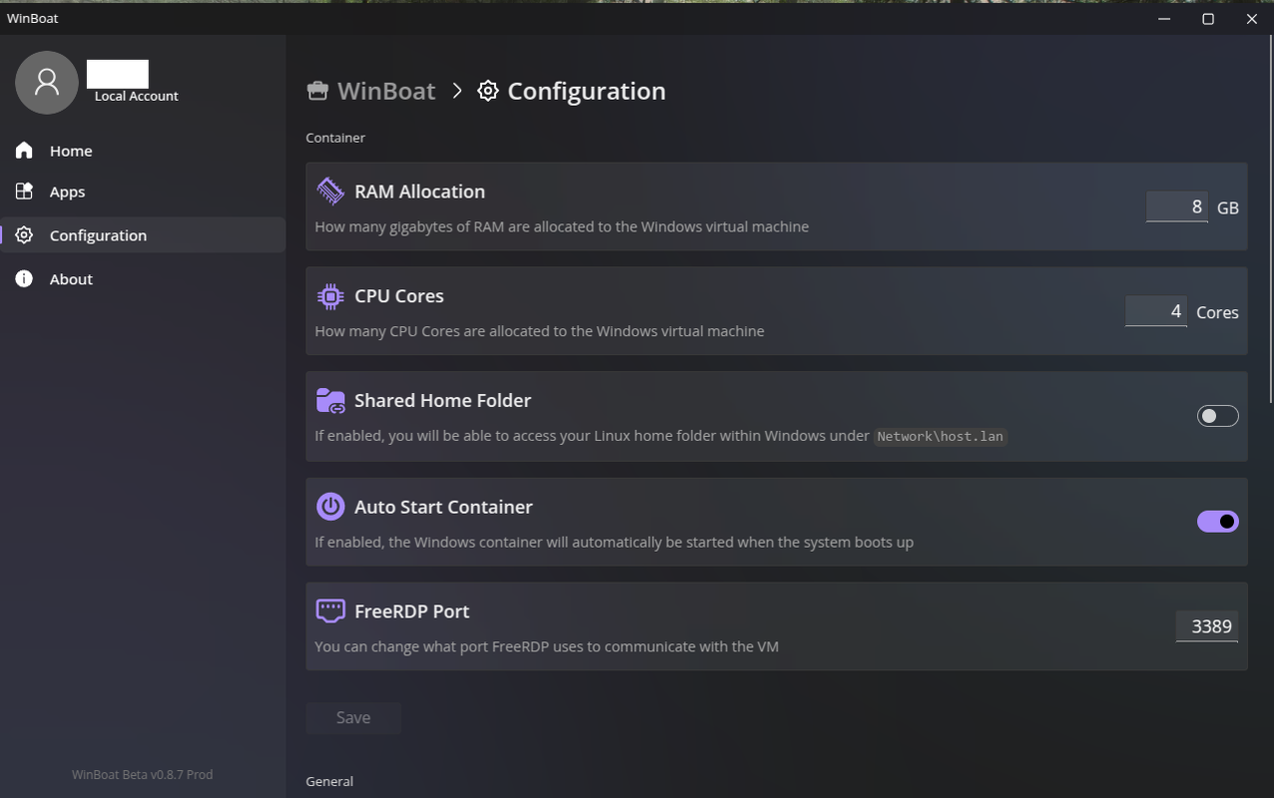Click the WinBoat breadcrumb link

[x=385, y=91]
